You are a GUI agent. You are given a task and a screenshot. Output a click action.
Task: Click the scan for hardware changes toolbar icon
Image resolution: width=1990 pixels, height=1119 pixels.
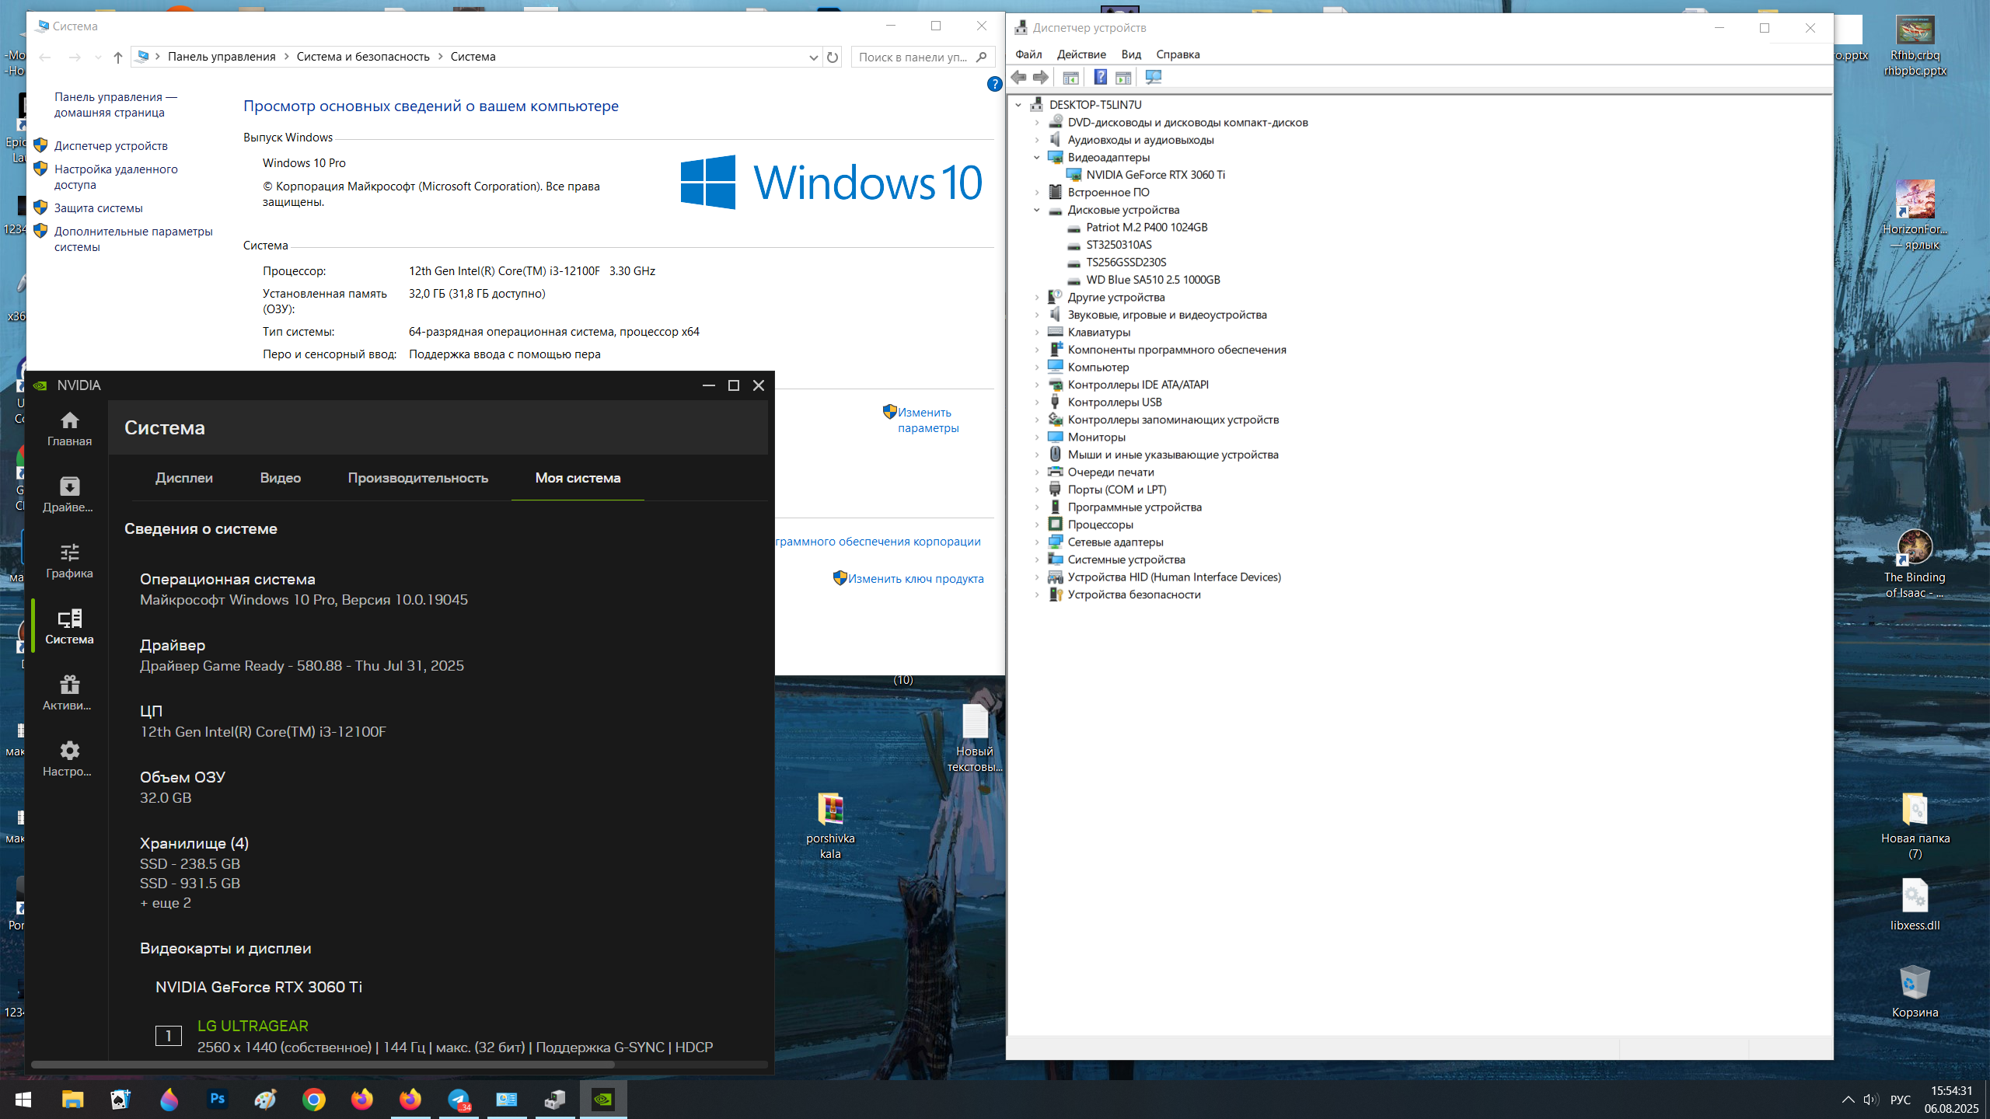[1154, 77]
